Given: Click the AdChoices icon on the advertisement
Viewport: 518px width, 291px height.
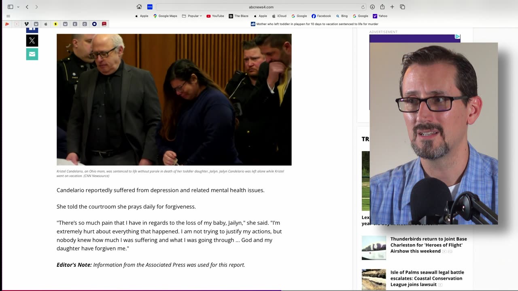Looking at the screenshot, I should [x=457, y=37].
